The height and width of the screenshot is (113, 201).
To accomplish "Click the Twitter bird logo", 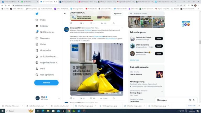I will pos(37,14).
